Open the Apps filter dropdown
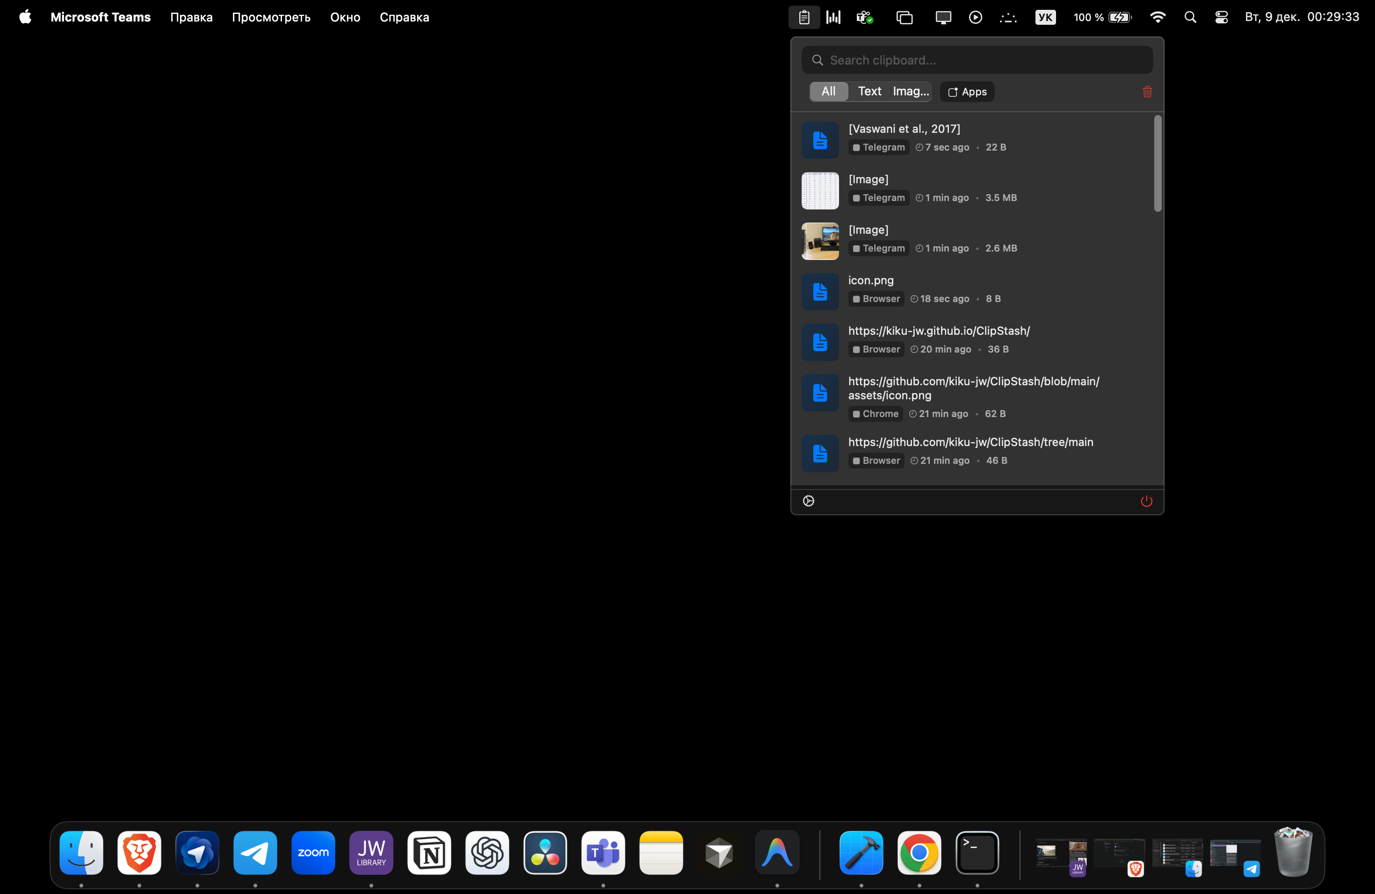Viewport: 1375px width, 894px height. pos(967,91)
